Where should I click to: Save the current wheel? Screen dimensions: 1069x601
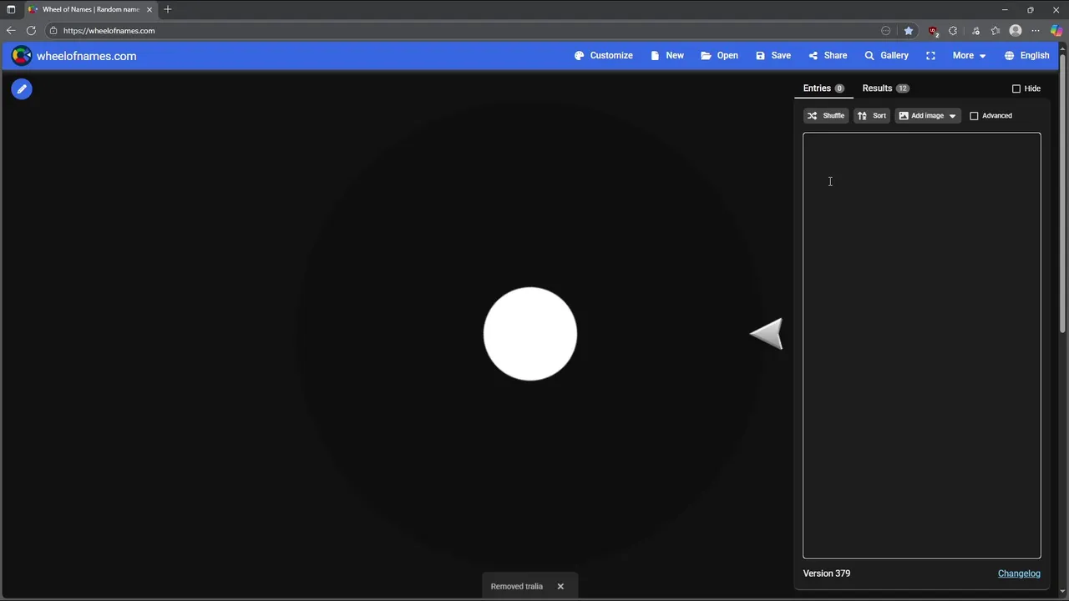(x=773, y=56)
